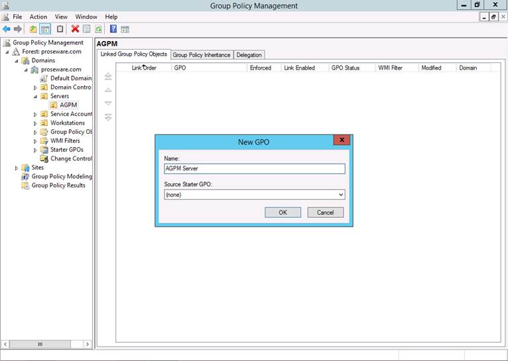Click the Up one level folder icon
Image resolution: width=508 pixels, height=361 pixels.
coord(33,29)
